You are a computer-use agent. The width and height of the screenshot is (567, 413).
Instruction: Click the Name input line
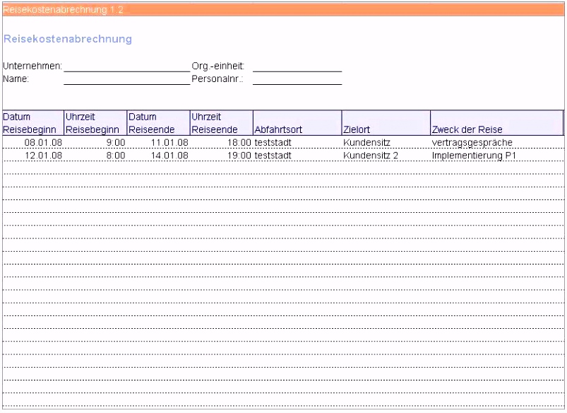127,79
